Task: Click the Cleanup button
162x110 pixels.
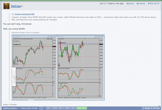Action: point(141,4)
